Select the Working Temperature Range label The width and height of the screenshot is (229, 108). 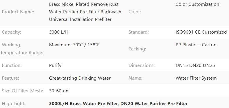22,49
